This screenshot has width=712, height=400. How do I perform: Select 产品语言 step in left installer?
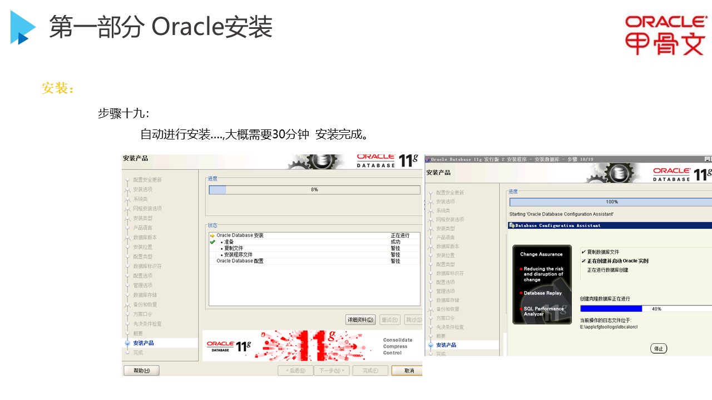tap(142, 228)
